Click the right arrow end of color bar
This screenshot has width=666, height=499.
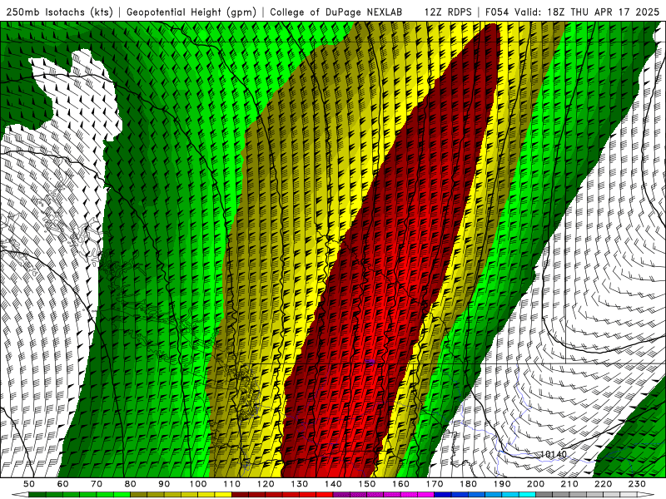[646, 494]
